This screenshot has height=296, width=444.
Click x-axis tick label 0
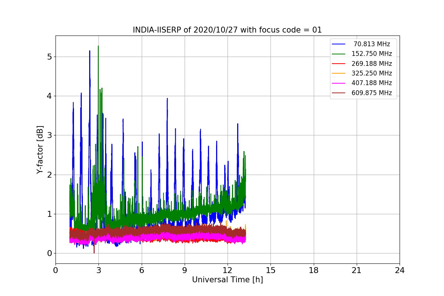[x=55, y=270]
